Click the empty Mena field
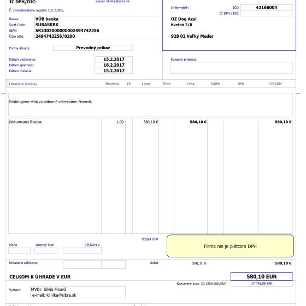Screen dimensions: 306x306 [19, 251]
